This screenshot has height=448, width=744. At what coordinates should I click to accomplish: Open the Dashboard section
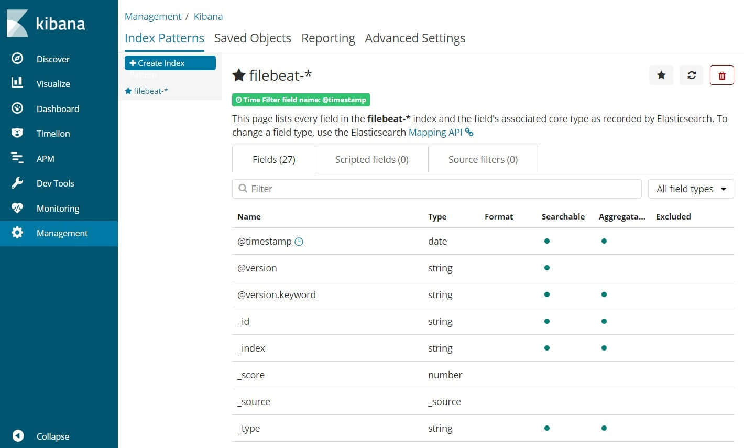[58, 108]
